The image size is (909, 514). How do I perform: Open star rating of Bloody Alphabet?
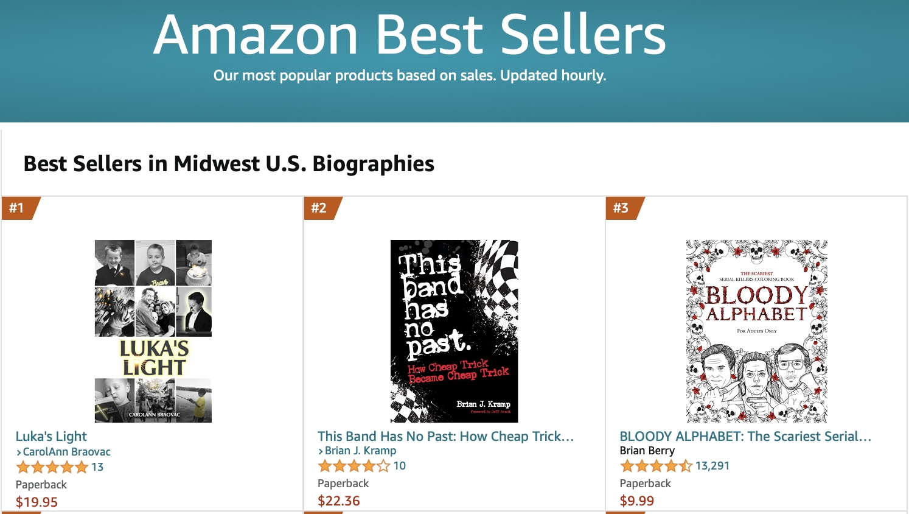[x=656, y=466]
